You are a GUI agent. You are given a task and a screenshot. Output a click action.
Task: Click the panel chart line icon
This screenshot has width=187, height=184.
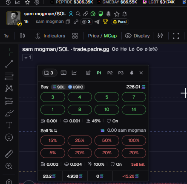pos(74,73)
